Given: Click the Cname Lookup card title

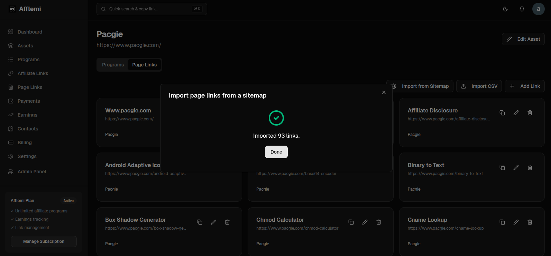Looking at the screenshot, I should point(428,220).
